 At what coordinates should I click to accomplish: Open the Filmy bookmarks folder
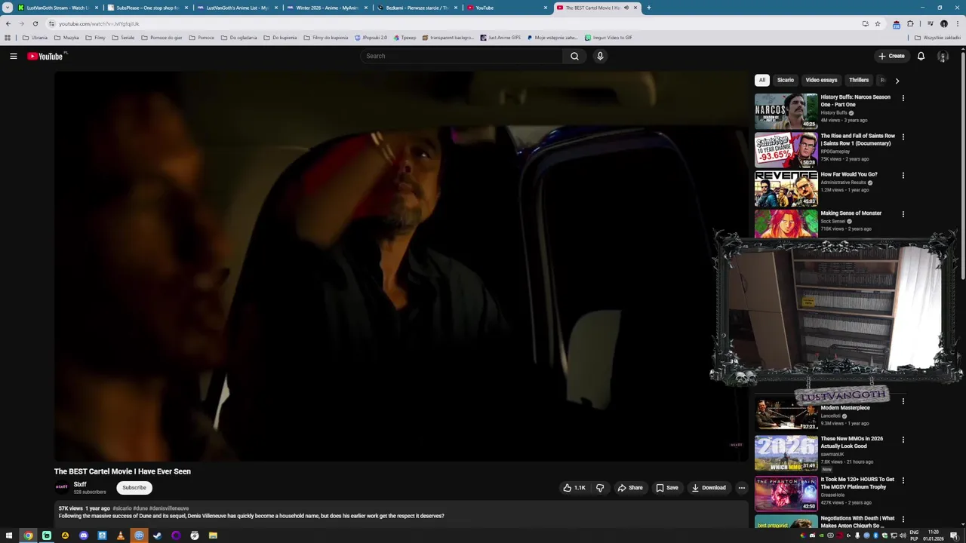tap(95, 38)
